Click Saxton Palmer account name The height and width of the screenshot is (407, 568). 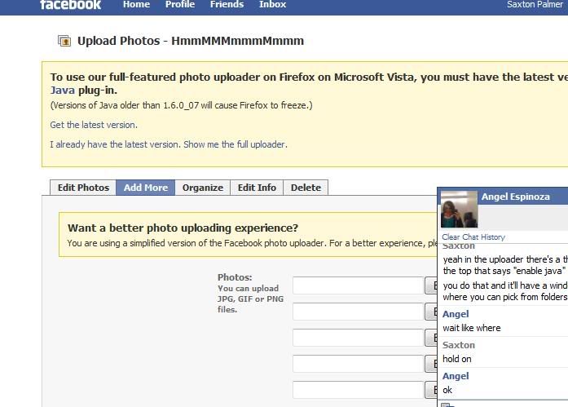(535, 4)
